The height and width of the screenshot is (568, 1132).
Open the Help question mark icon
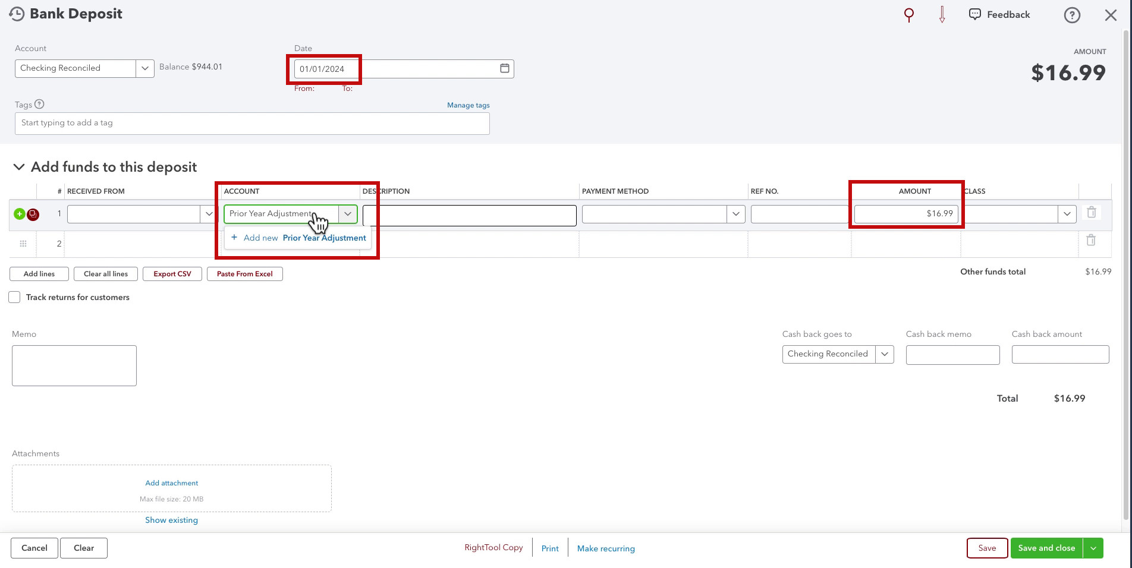[x=1072, y=15]
